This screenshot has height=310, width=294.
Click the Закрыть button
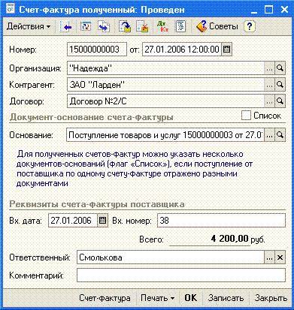271,298
